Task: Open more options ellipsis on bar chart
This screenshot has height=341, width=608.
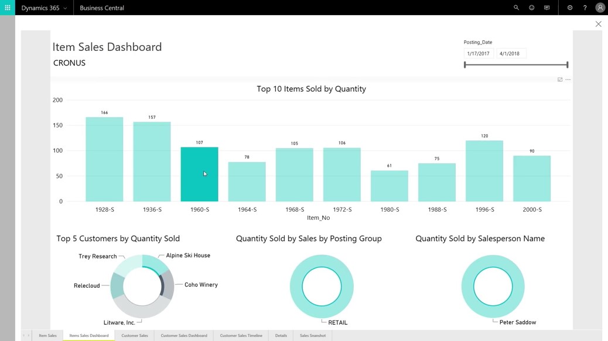Action: coord(568,80)
